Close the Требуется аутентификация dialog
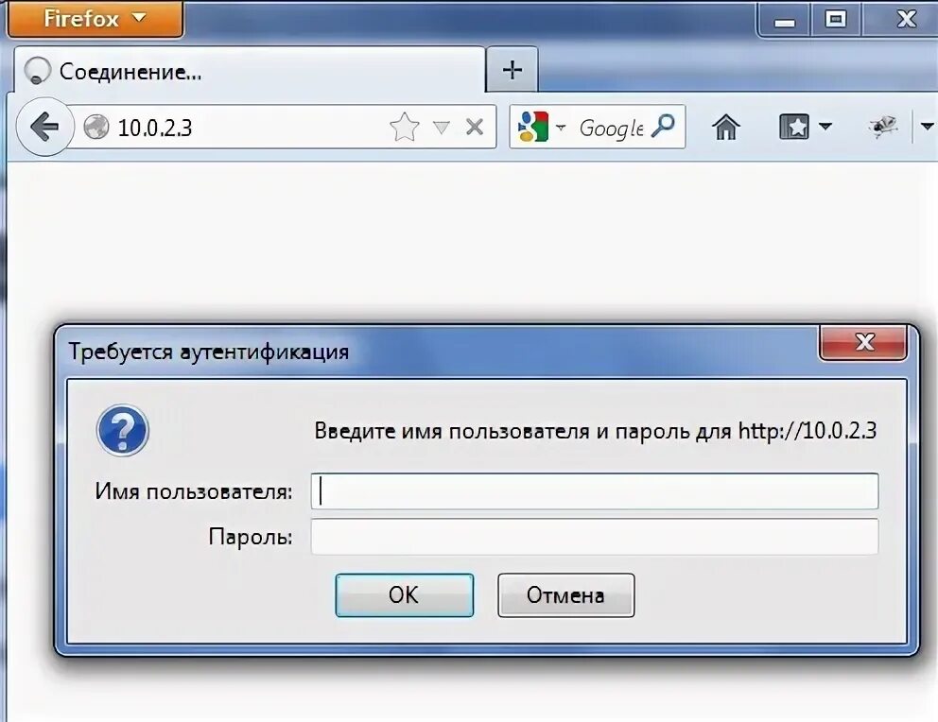The height and width of the screenshot is (722, 938). pyautogui.click(x=864, y=343)
